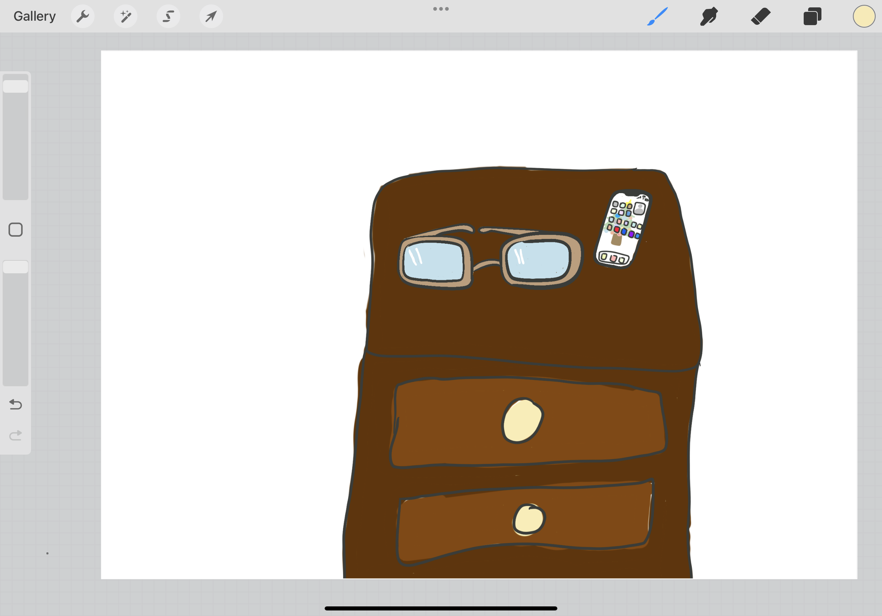The width and height of the screenshot is (882, 616).
Task: Return to the Gallery
Action: 34,16
